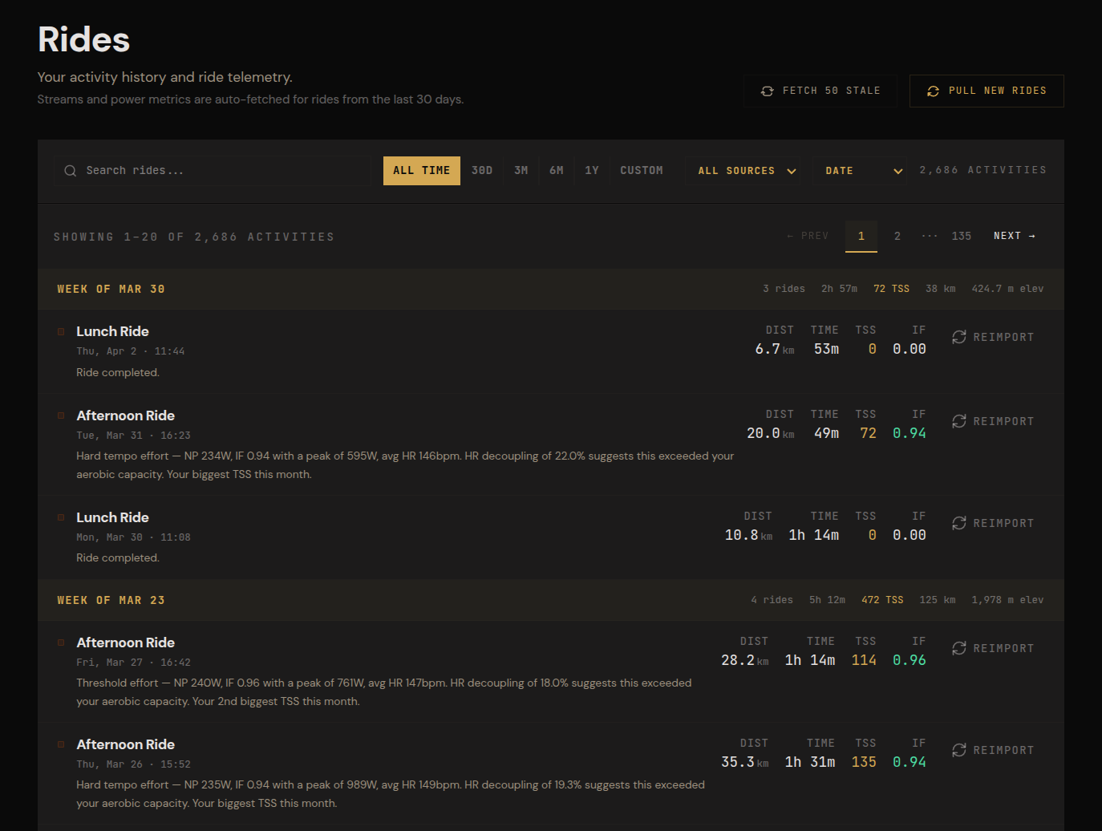The width and height of the screenshot is (1102, 831).
Task: Toggle the marker beside Thu Apr 2 Lunch Ride
Action: coord(61,331)
